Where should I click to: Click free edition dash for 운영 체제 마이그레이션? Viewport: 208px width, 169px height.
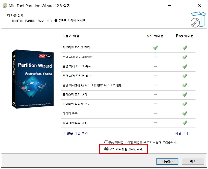click(155, 57)
